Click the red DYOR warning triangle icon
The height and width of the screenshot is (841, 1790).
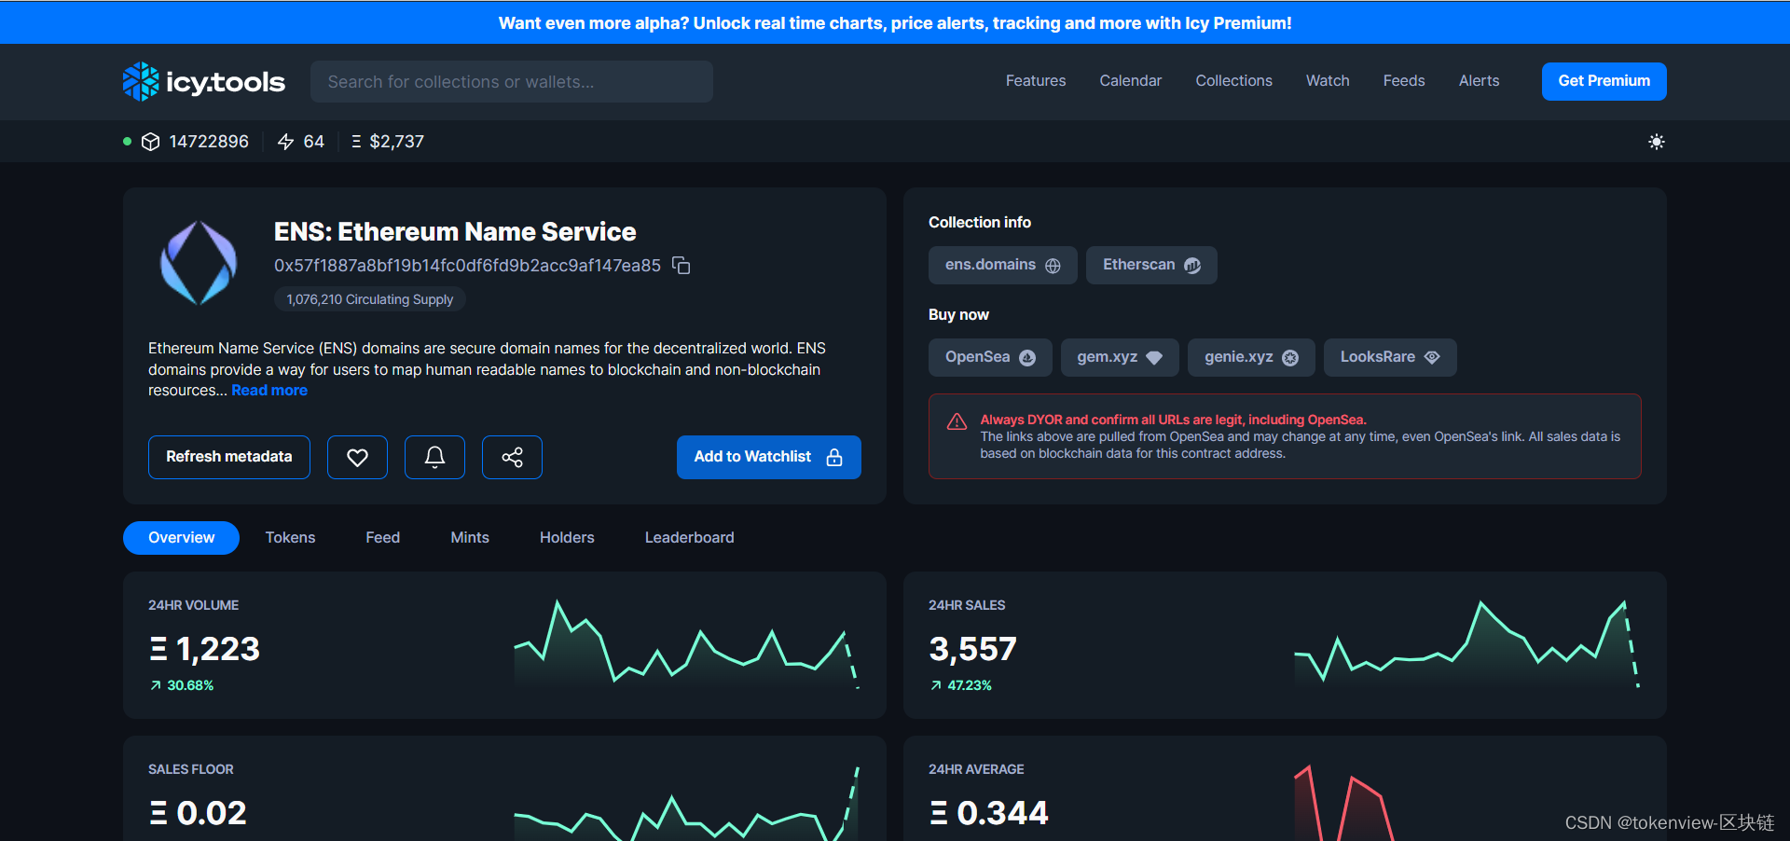coord(957,421)
